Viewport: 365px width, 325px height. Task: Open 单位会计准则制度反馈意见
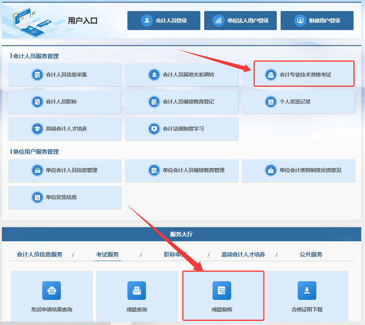point(298,170)
